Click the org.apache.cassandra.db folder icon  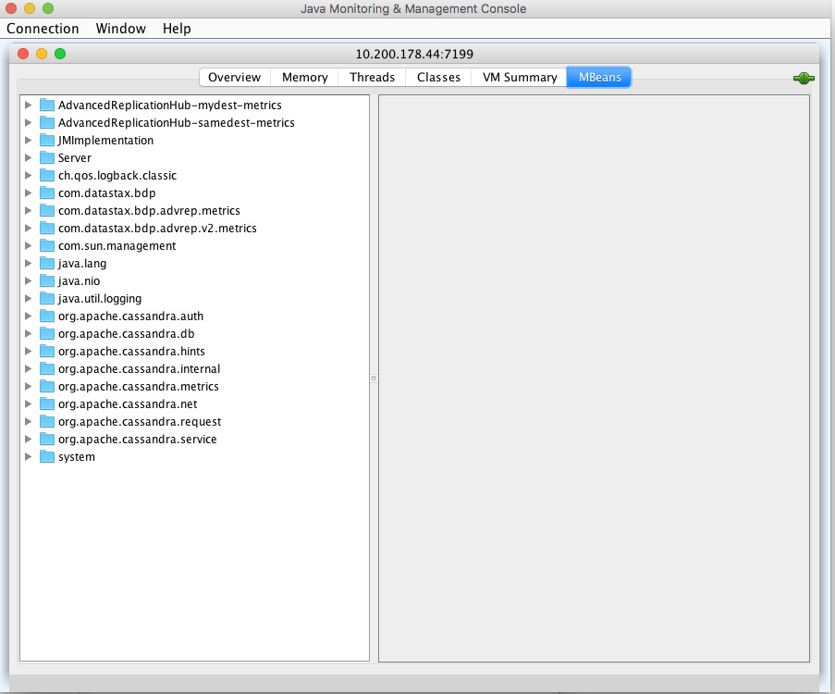46,333
